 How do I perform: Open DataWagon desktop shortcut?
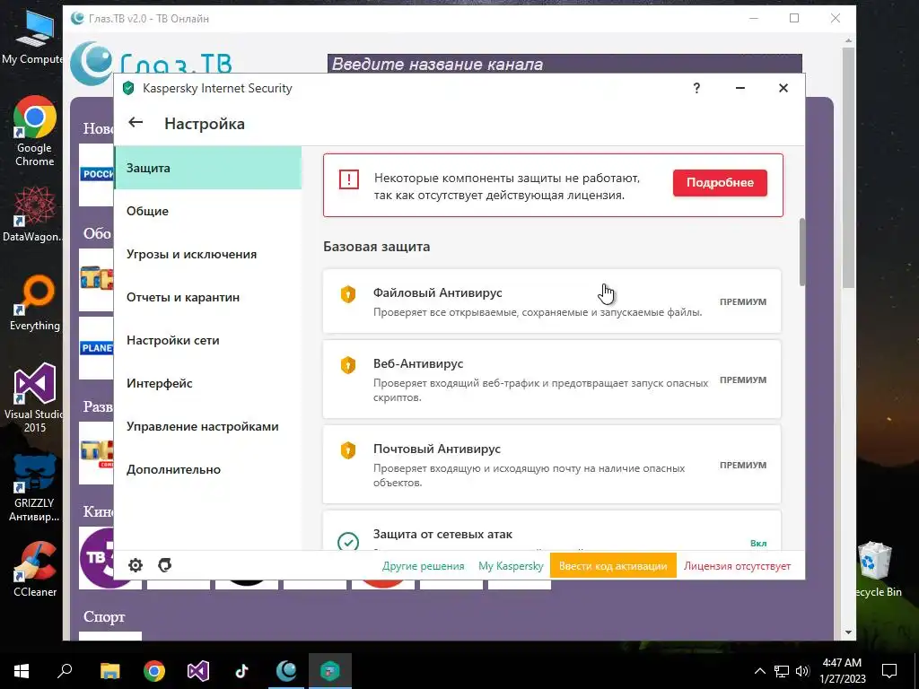click(32, 214)
